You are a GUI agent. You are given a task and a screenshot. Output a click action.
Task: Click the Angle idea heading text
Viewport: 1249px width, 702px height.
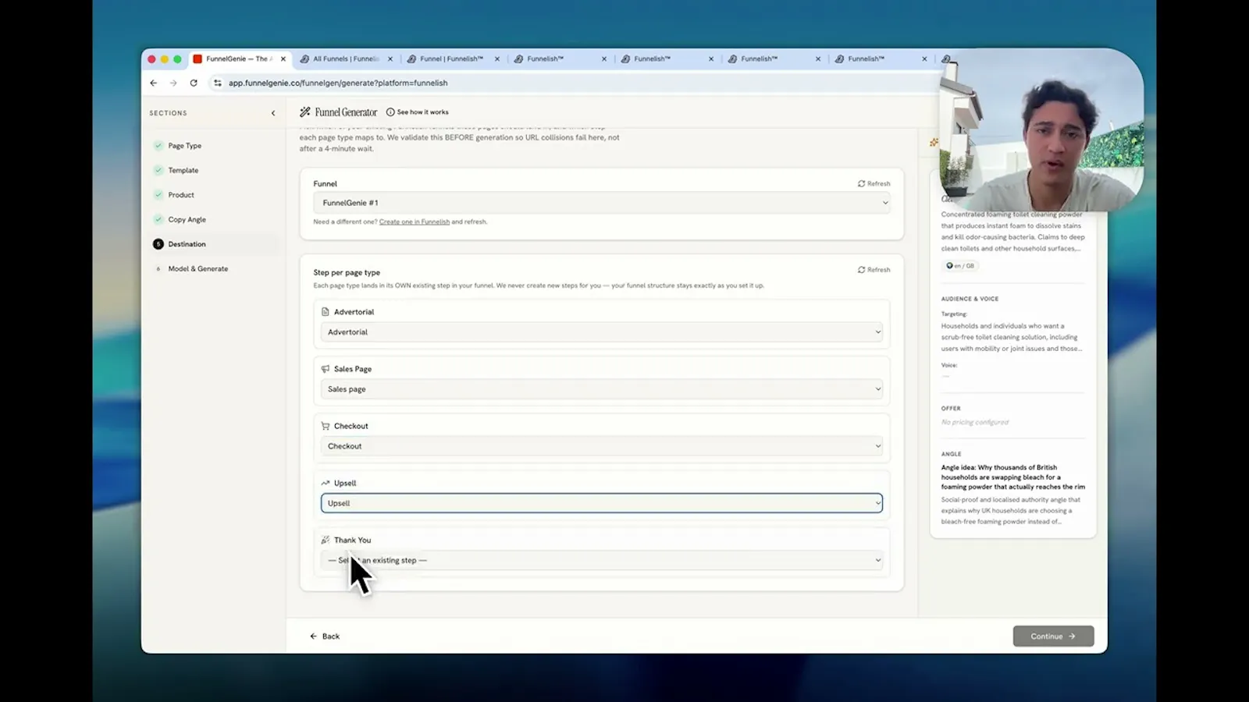coord(1013,477)
